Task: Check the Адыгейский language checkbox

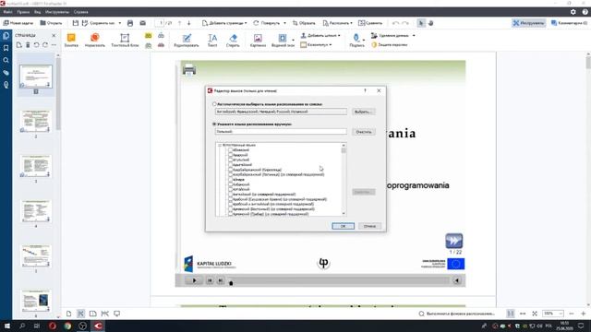Action: (230, 164)
